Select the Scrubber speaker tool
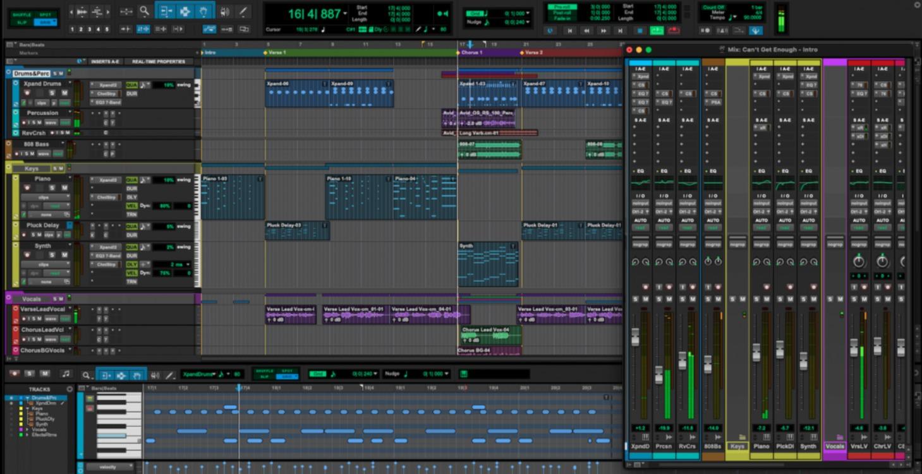Viewport: 922px width, 474px height. [225, 12]
